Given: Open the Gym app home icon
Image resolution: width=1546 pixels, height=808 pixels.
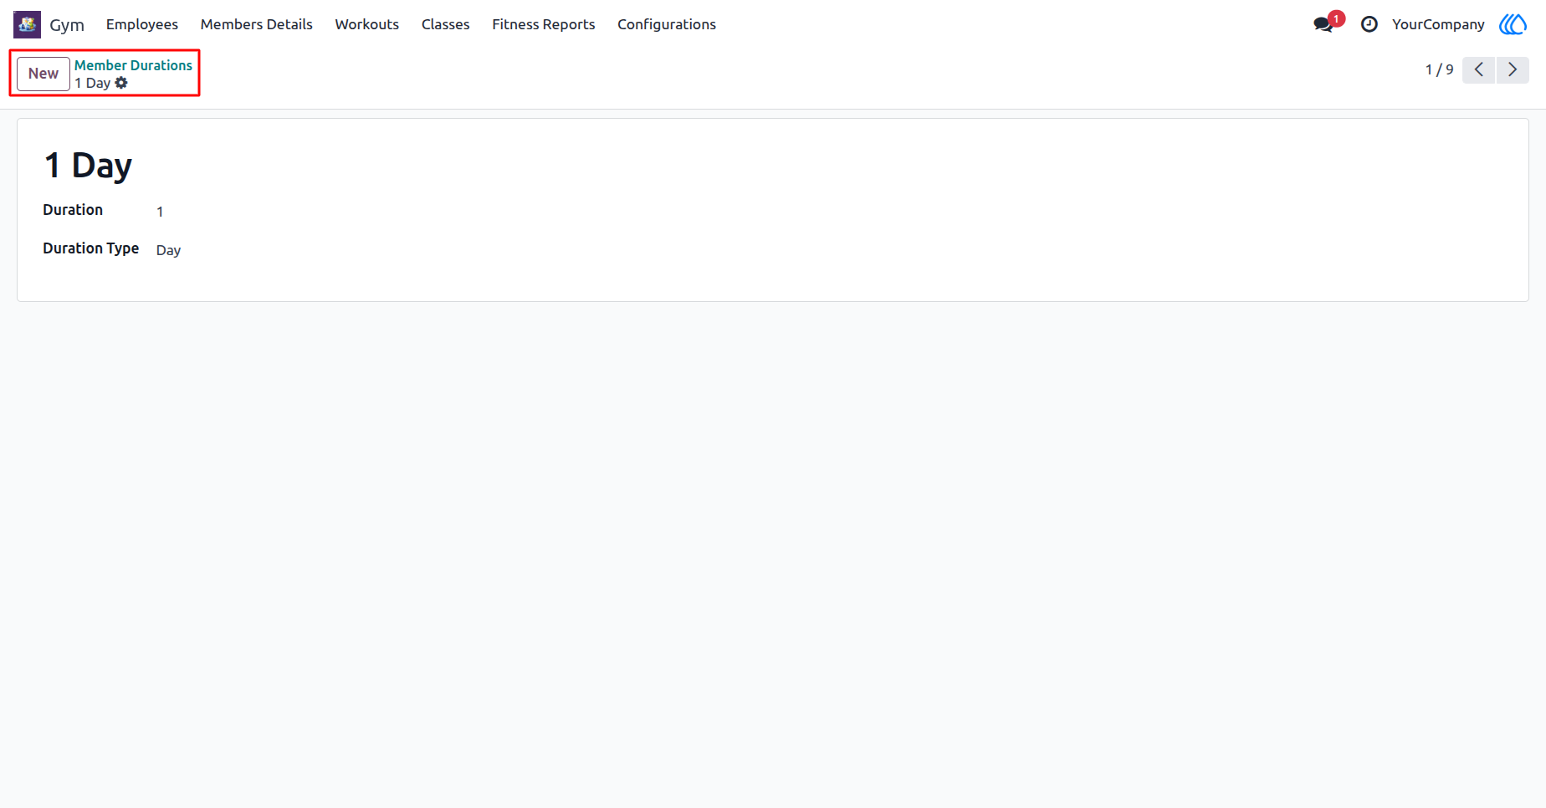Looking at the screenshot, I should tap(27, 24).
